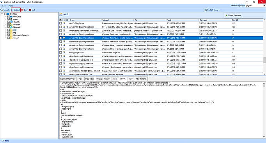This screenshot has width=266, height=143.
Task: Click the message type column header icon
Action: tap(64, 20)
